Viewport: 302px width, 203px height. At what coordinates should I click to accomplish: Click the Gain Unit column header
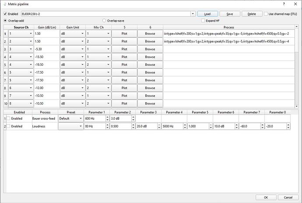pos(73,27)
